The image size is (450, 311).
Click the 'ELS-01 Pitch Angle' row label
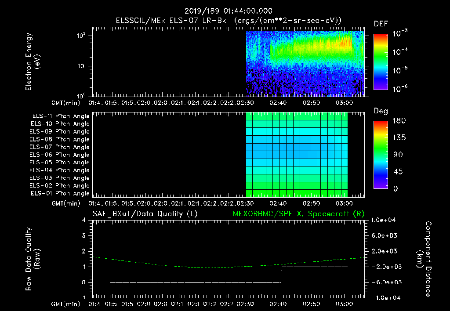(x=60, y=194)
